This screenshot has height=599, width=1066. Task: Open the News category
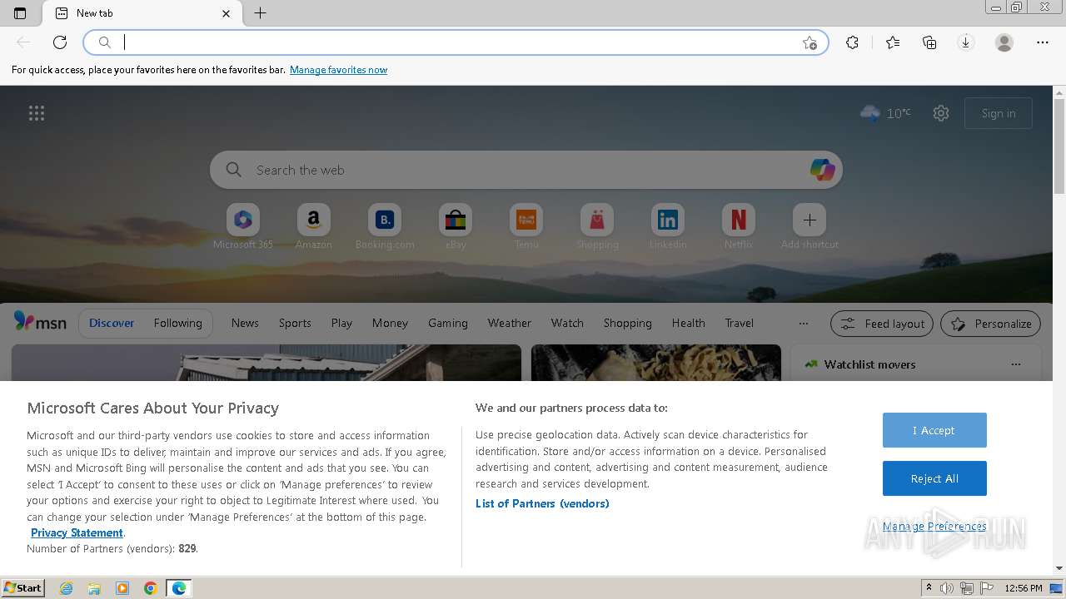[x=245, y=323]
